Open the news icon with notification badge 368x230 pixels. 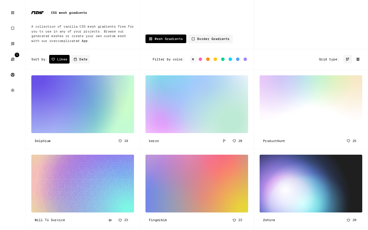[13, 59]
